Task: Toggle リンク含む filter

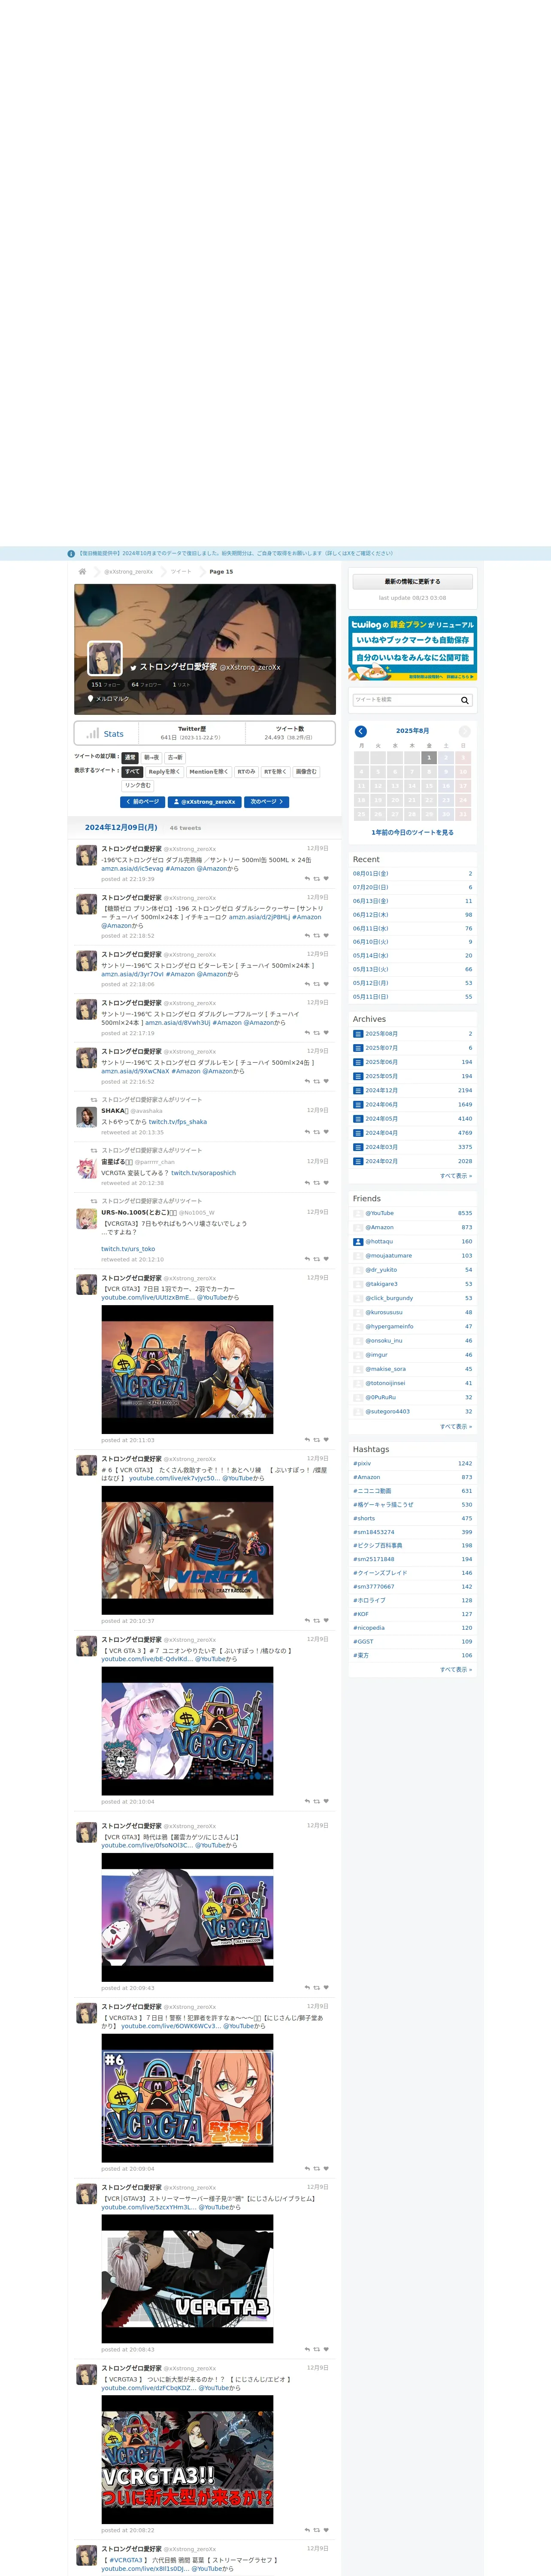Action: point(138,786)
